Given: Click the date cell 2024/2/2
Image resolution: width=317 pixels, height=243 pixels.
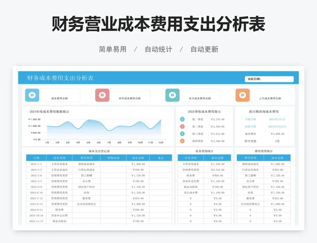Looking at the screenshot, I should point(36,170).
